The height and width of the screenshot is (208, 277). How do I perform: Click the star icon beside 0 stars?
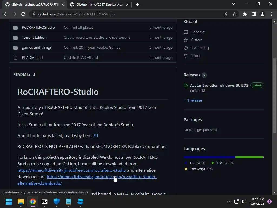186,40
